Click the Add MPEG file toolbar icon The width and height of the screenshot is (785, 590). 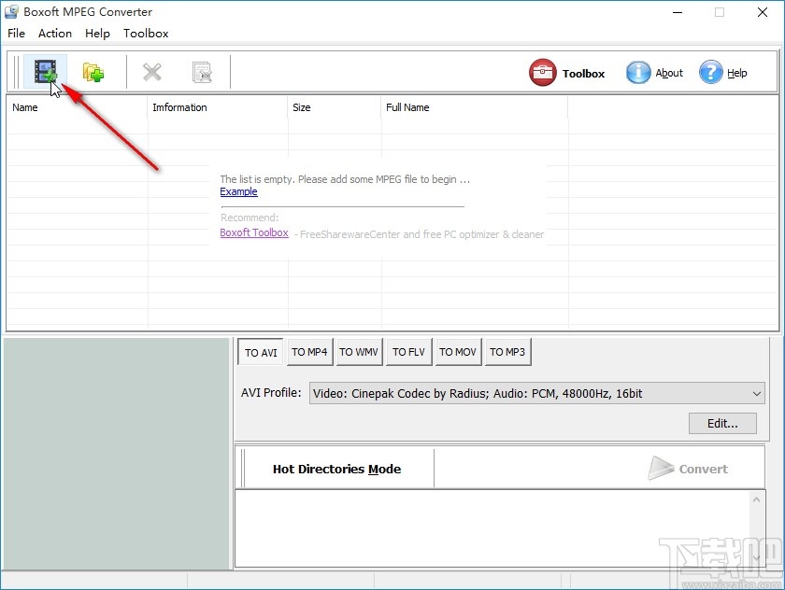coord(44,71)
